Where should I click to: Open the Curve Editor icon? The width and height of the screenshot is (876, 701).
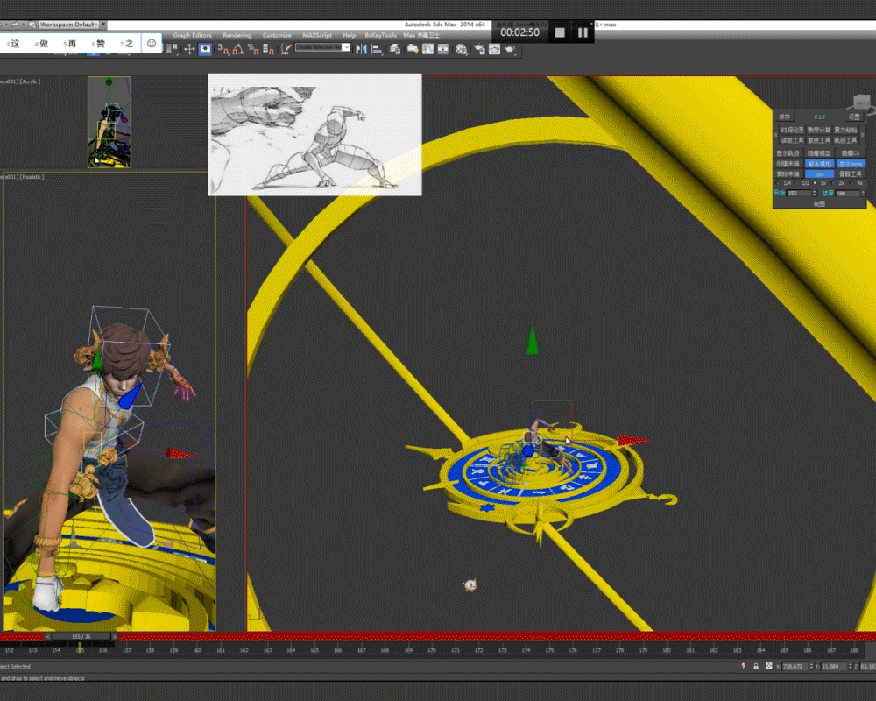(x=428, y=49)
